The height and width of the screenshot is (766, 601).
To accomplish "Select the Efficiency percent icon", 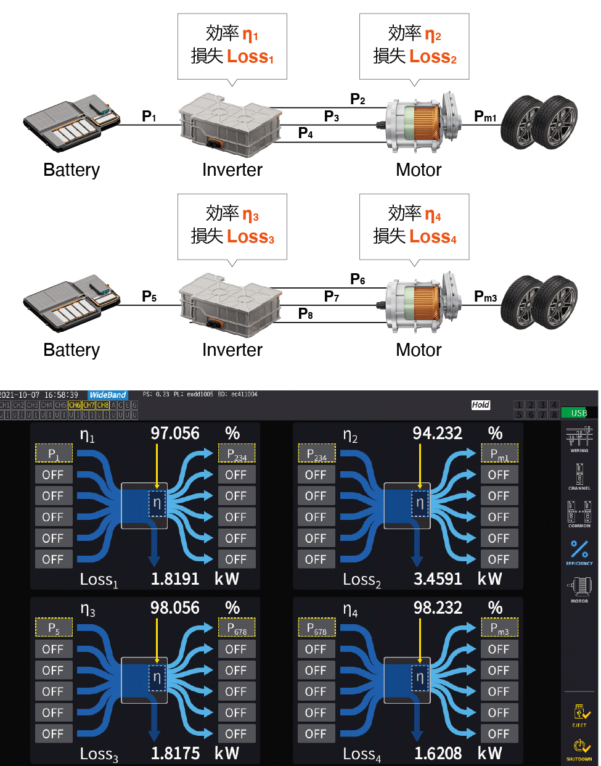I will (579, 551).
